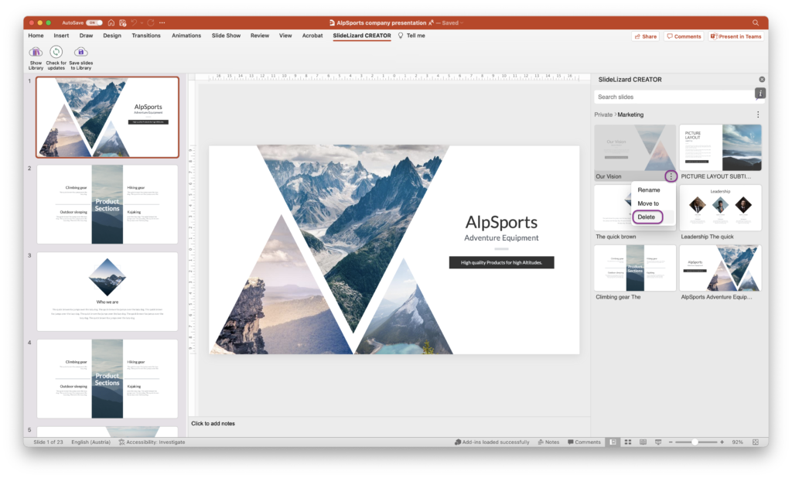The height and width of the screenshot is (478, 792).
Task: Click Fit slide to window icon
Action: [756, 442]
